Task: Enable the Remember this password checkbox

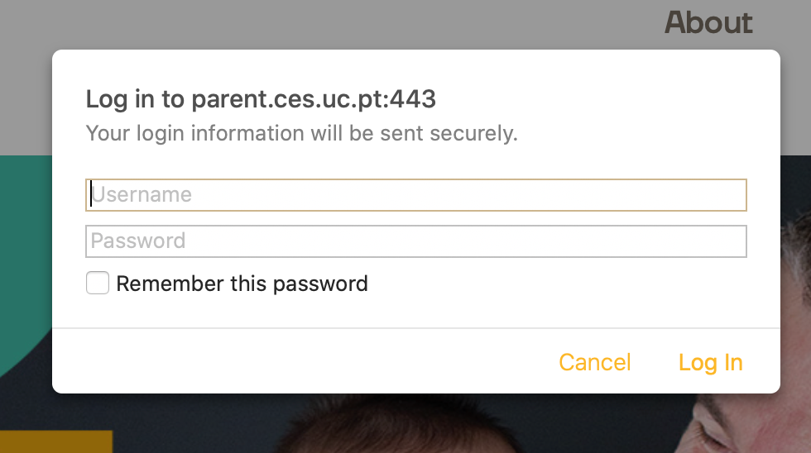Action: tap(98, 284)
